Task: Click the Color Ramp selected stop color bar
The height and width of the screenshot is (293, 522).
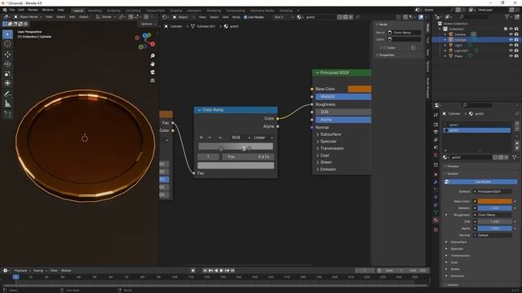Action: coord(236,165)
